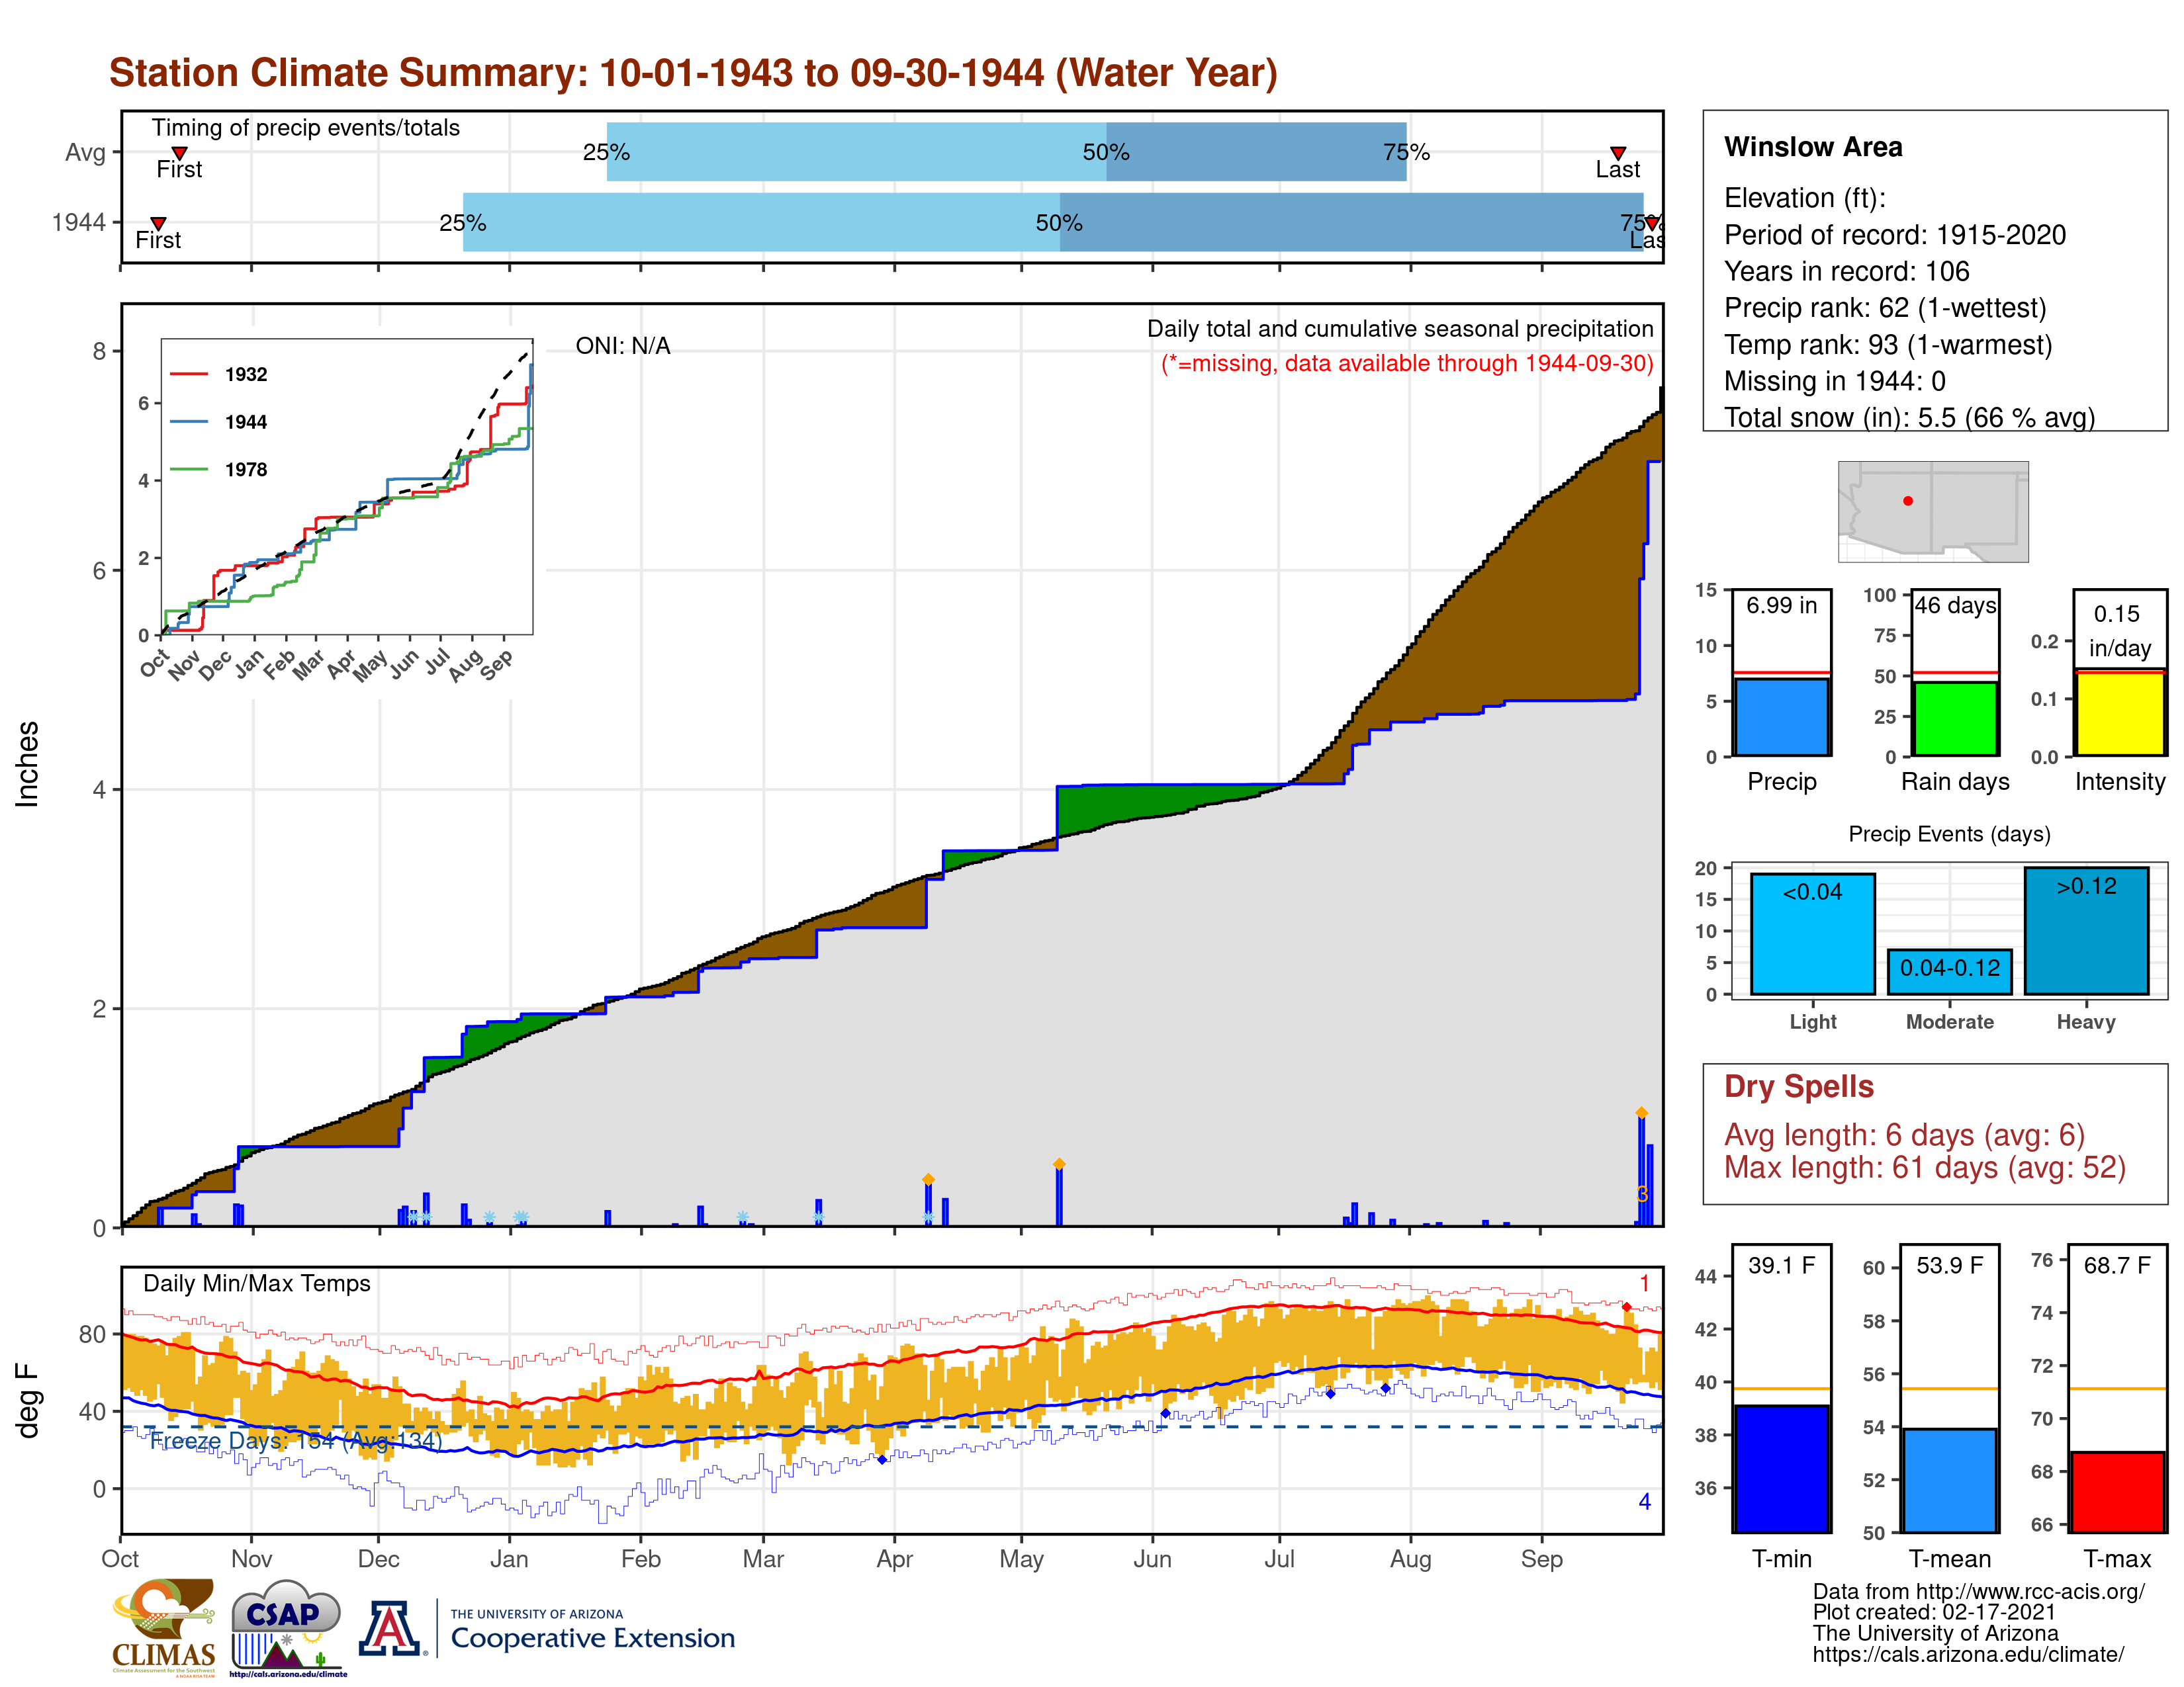
Task: Click the blue Precip bar showing 6.99 in
Action: (x=1782, y=716)
